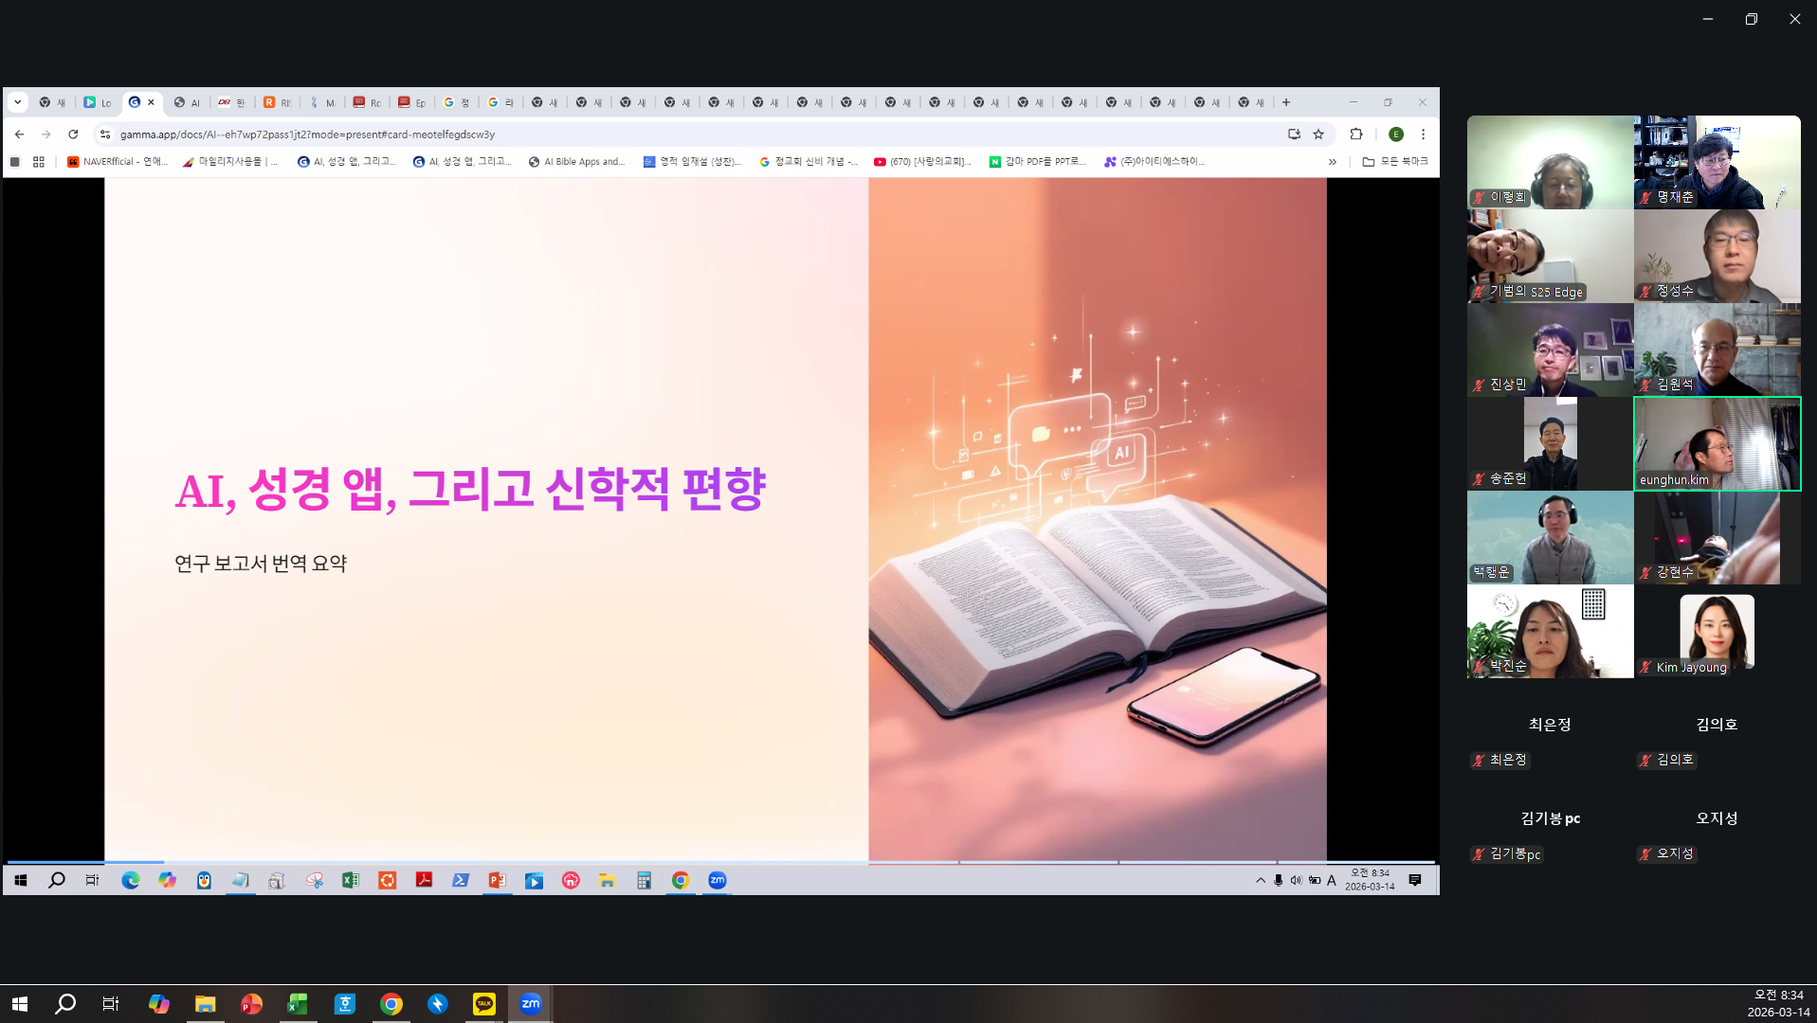The width and height of the screenshot is (1817, 1023).
Task: Open the E profile avatar in Chrome
Action: 1397,135
